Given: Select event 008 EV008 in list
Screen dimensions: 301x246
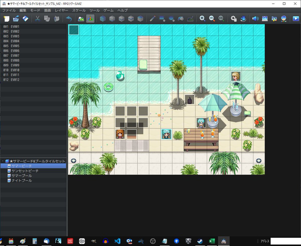Looking at the screenshot, I should (33, 60).
